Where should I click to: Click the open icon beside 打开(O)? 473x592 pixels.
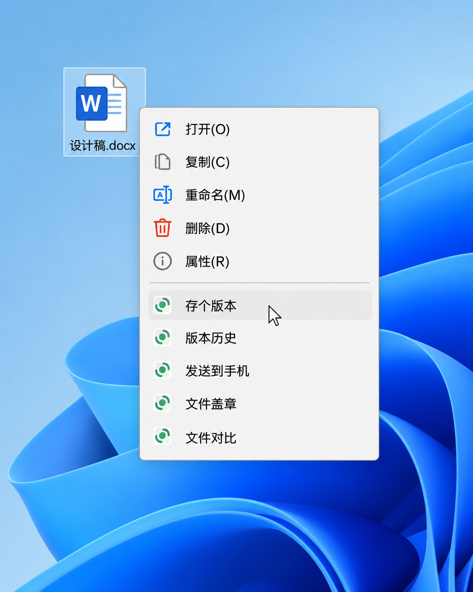point(163,129)
